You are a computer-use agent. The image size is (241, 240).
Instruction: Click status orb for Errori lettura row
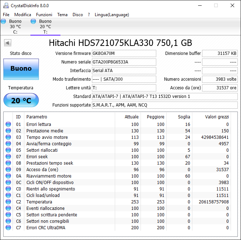click(8, 124)
